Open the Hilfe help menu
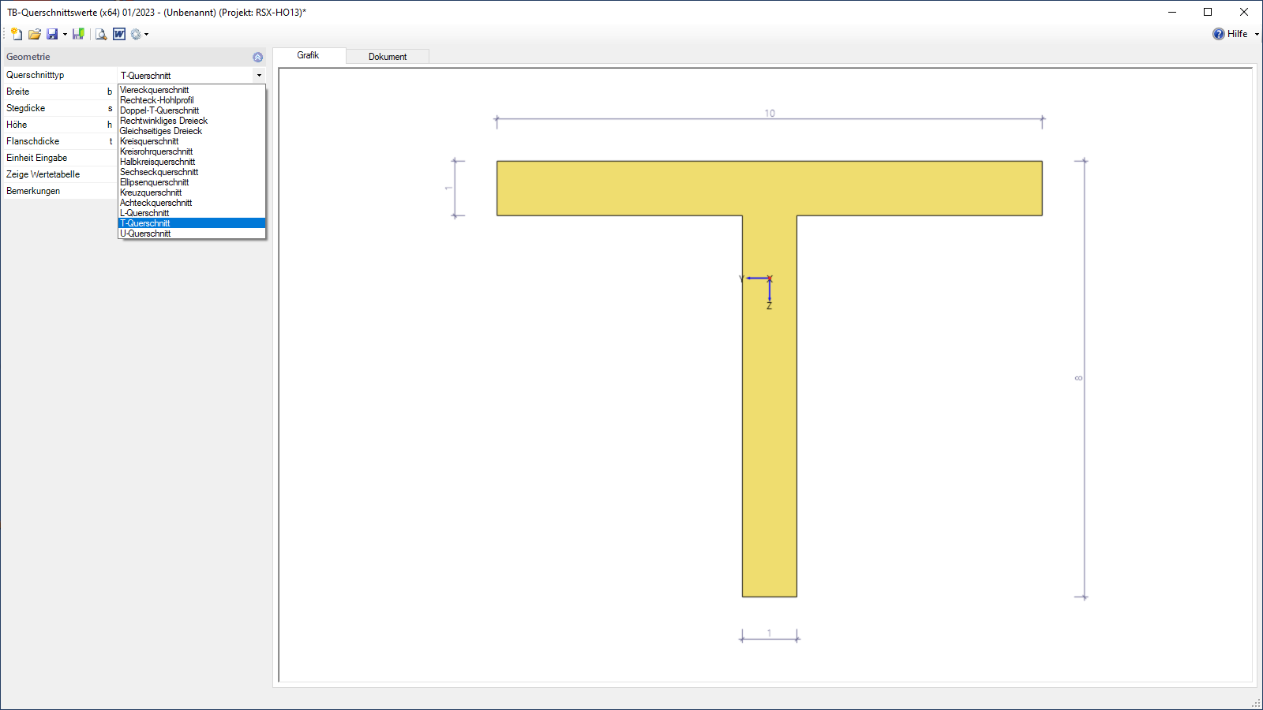Viewport: 1263px width, 710px height. (x=1231, y=34)
